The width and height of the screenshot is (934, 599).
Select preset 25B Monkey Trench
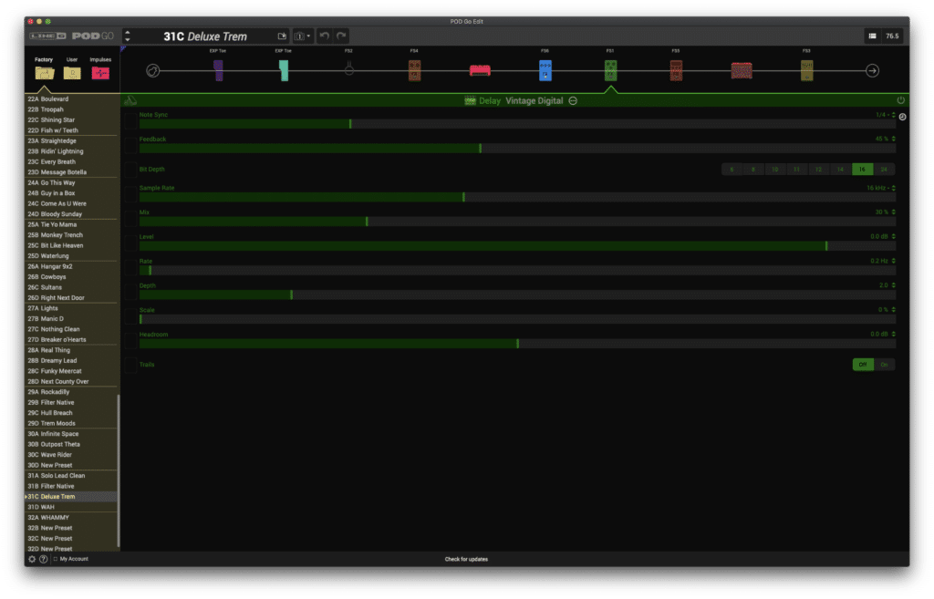click(x=71, y=235)
